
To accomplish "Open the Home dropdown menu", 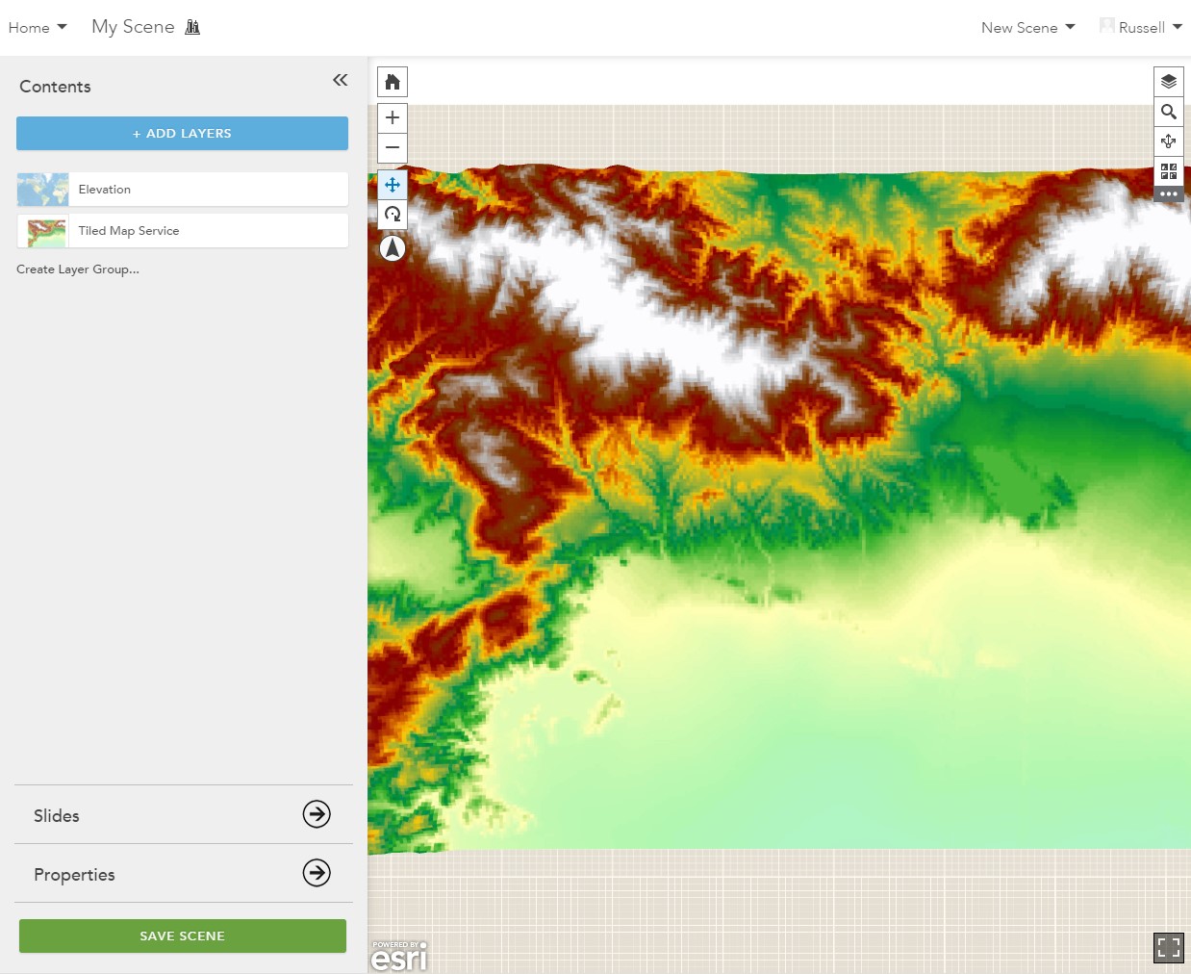I will [x=38, y=28].
